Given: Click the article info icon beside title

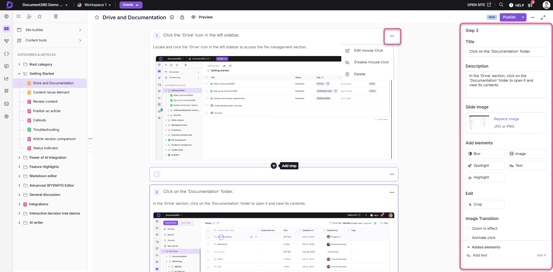Looking at the screenshot, I should 172,17.
